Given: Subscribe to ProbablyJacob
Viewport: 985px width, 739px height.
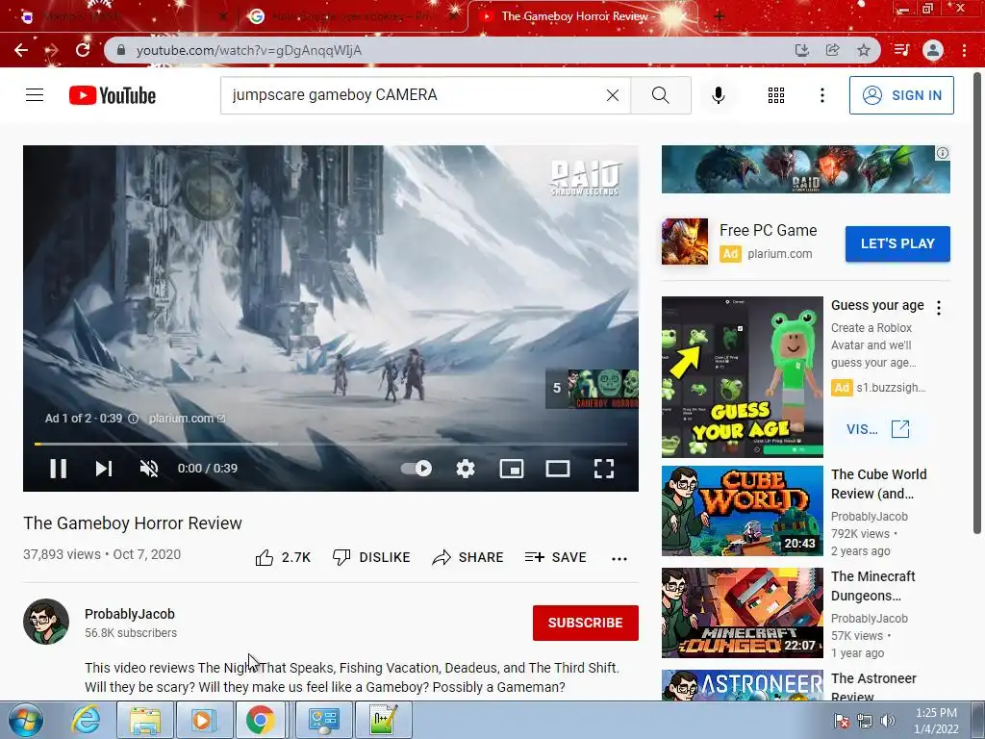Looking at the screenshot, I should [586, 623].
